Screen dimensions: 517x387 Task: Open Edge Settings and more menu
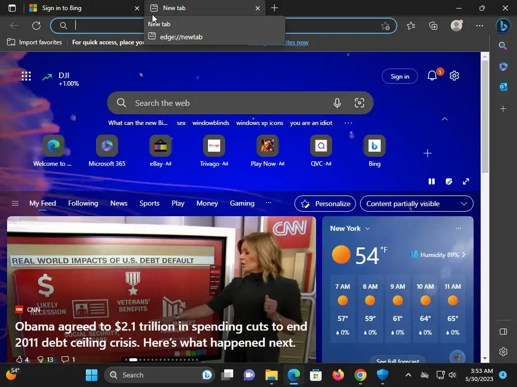click(x=480, y=25)
